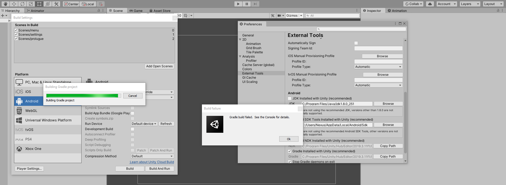Select WebGL platform
Viewport: 506px width, 185px height.
48,111
